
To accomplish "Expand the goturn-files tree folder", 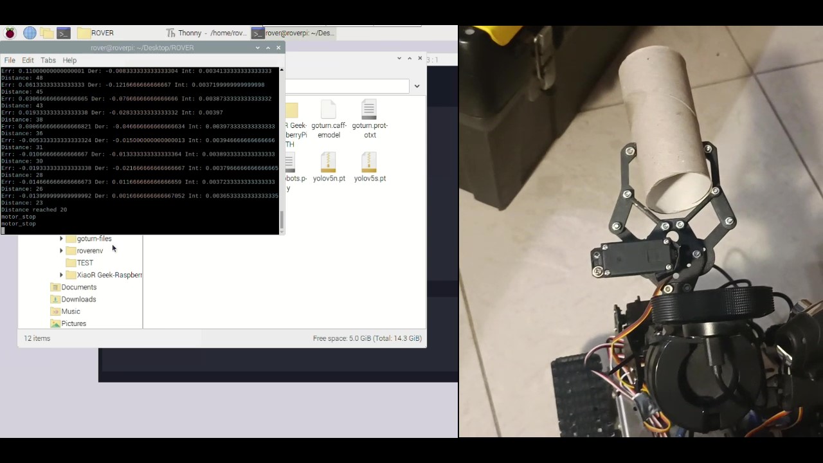I will click(x=61, y=239).
